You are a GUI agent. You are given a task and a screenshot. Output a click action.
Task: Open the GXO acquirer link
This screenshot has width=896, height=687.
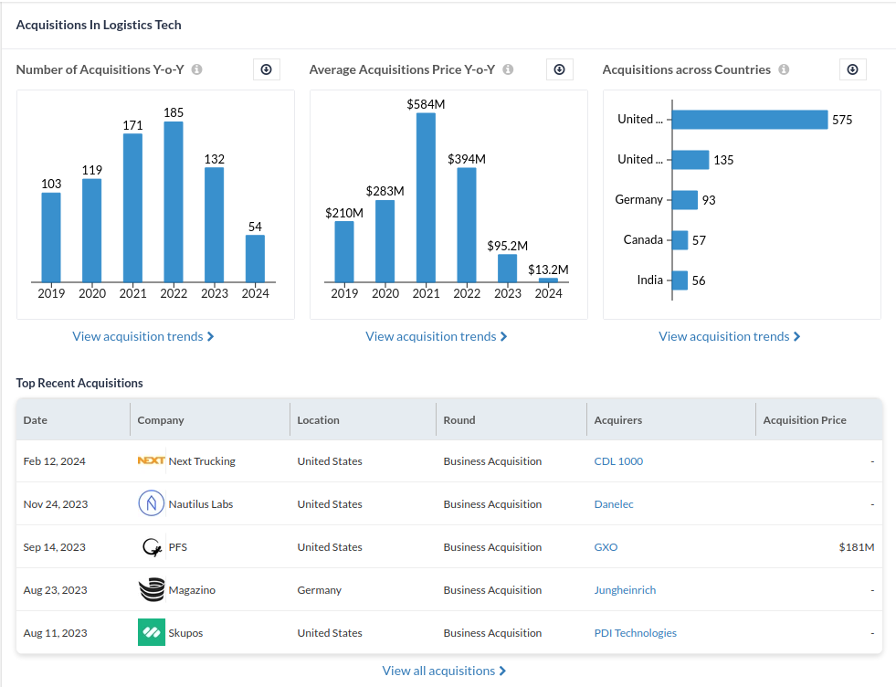[x=606, y=547]
